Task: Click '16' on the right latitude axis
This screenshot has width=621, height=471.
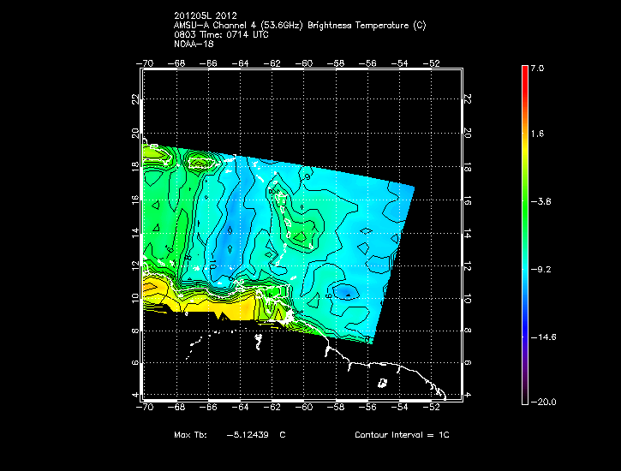Action: 468,200
